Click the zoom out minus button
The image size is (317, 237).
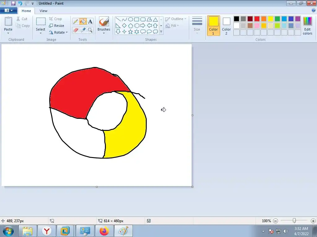point(275,221)
